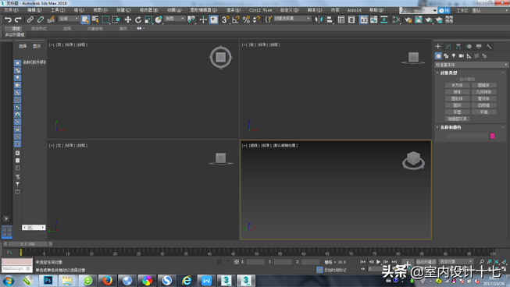Open the Rendered Frame Window
The width and height of the screenshot is (510, 287).
click(419, 19)
